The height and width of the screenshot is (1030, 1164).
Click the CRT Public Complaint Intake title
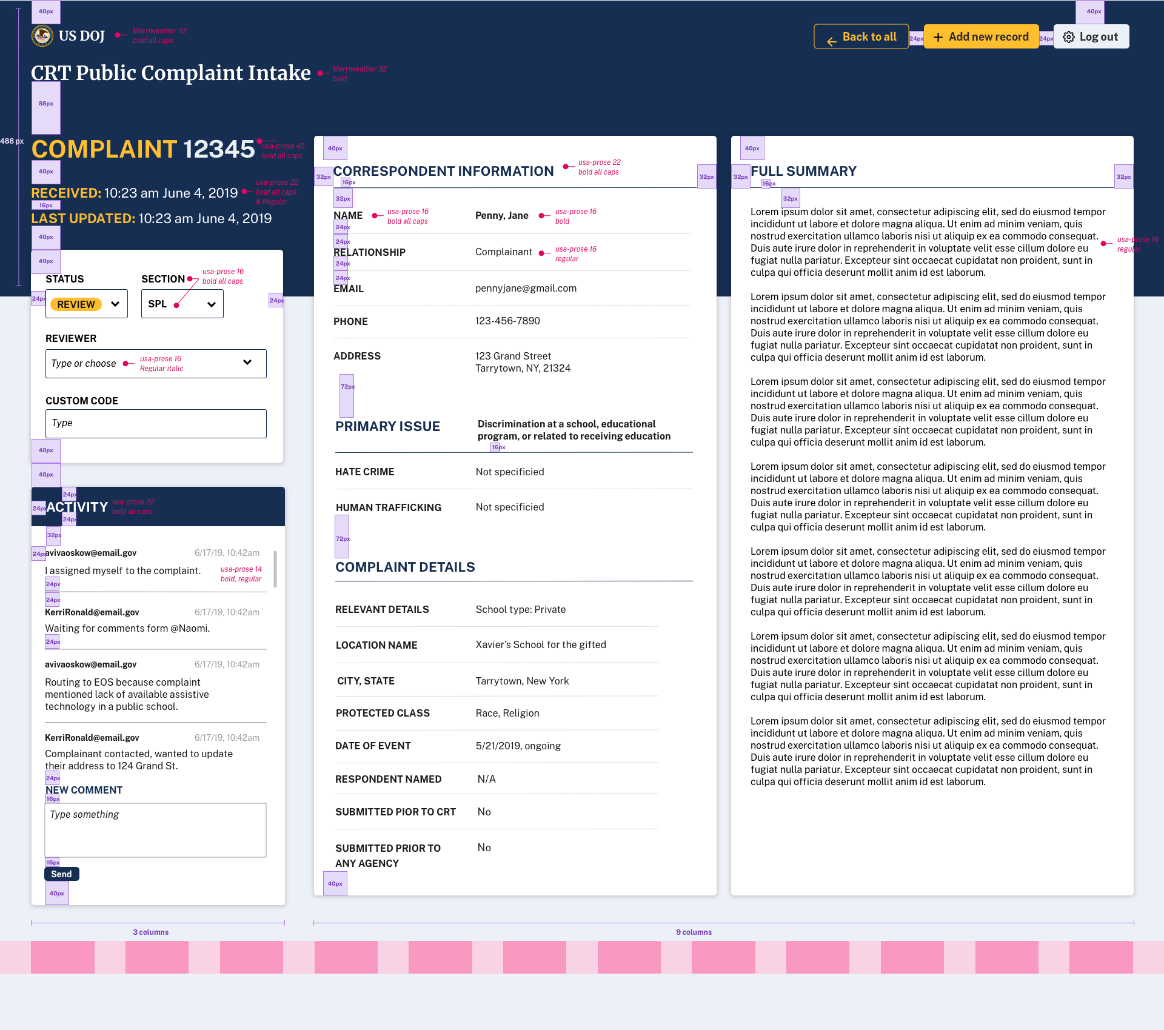coord(171,73)
